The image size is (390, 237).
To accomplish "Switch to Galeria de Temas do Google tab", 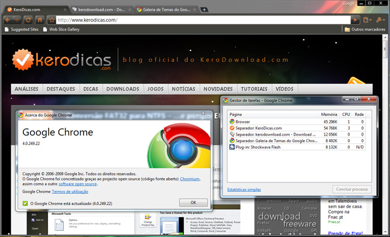I will pyautogui.click(x=166, y=10).
